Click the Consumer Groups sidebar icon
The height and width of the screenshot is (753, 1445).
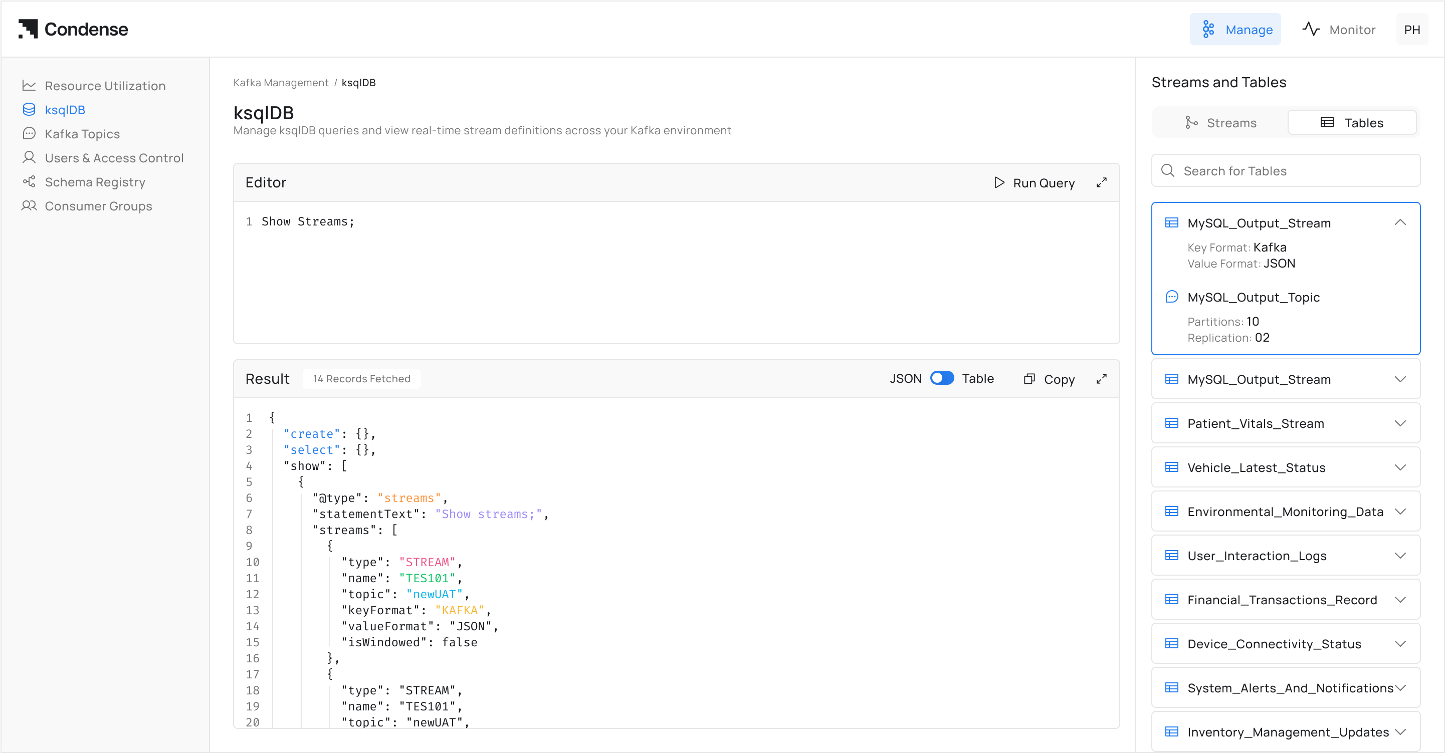tap(29, 206)
